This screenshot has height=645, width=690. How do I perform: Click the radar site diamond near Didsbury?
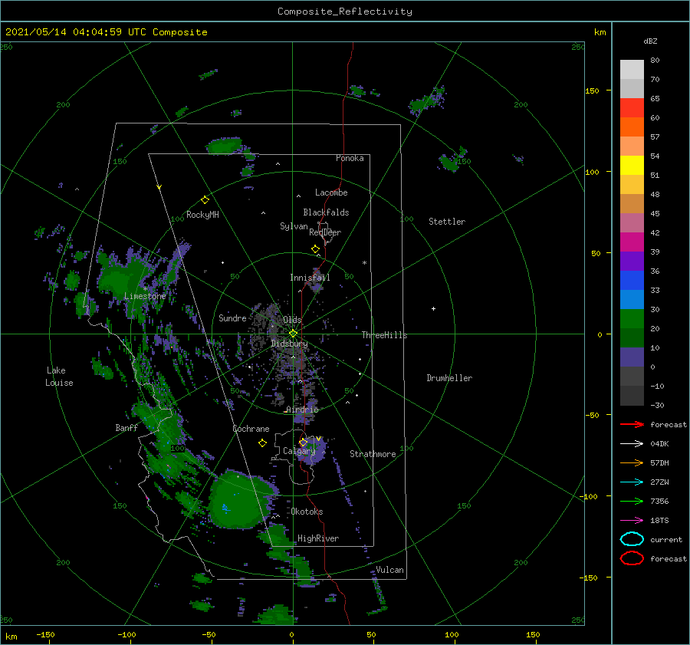[x=293, y=334]
